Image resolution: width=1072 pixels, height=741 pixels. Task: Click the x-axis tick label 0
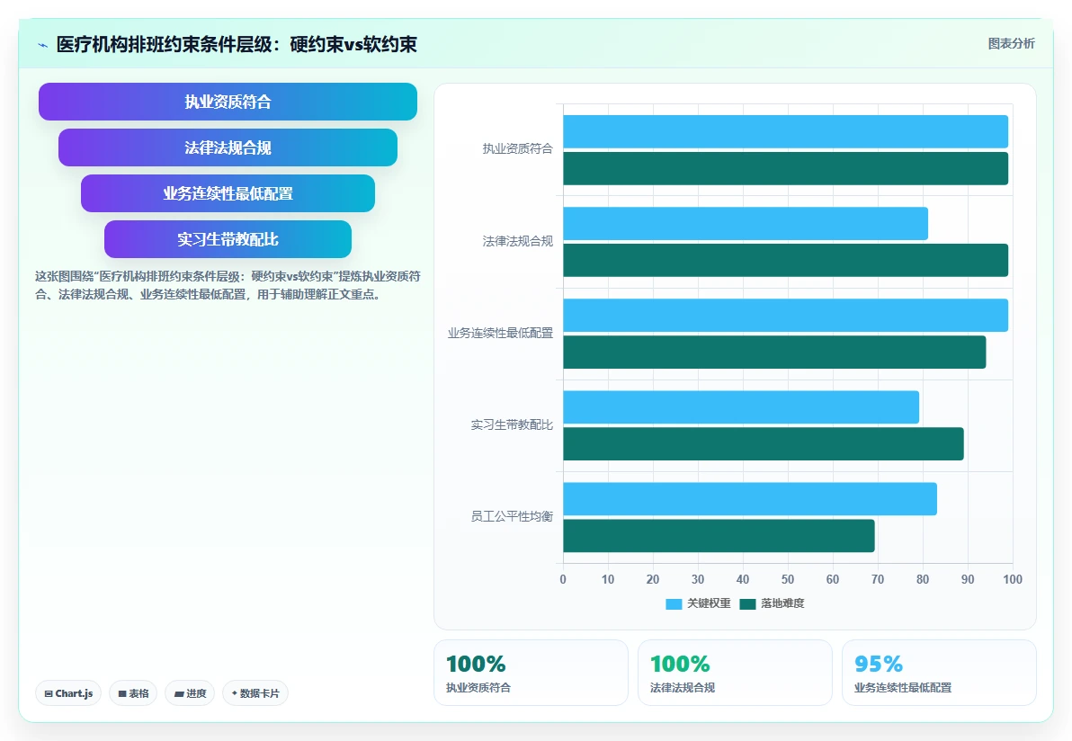point(563,580)
